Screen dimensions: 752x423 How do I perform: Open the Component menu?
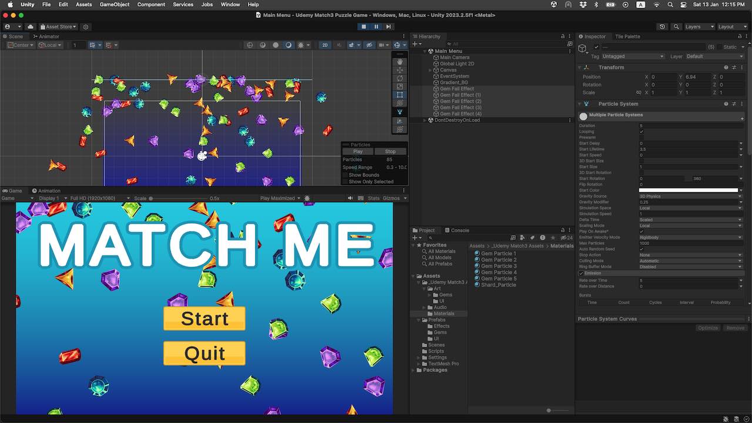151,5
